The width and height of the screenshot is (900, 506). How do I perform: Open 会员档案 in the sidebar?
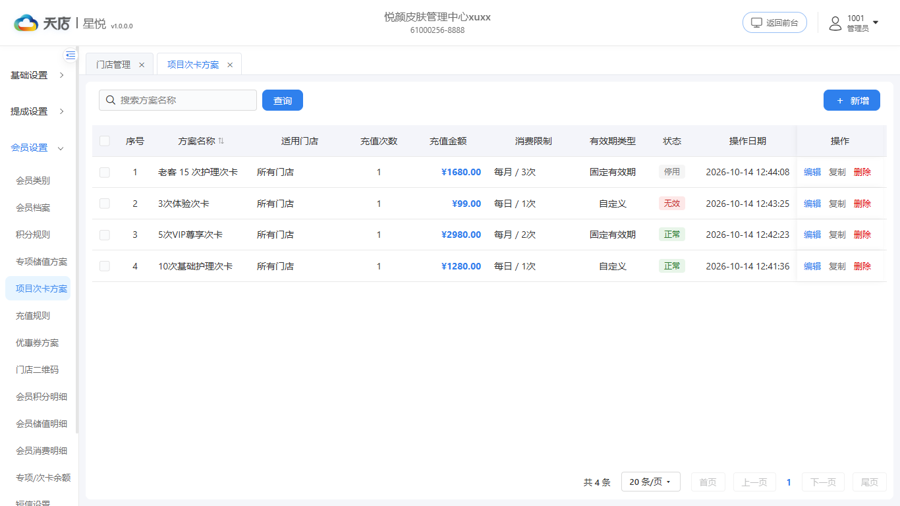33,208
